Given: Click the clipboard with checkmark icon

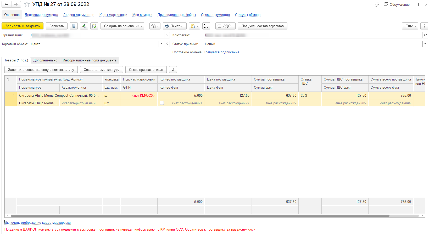Looking at the screenshot, I should point(94,26).
